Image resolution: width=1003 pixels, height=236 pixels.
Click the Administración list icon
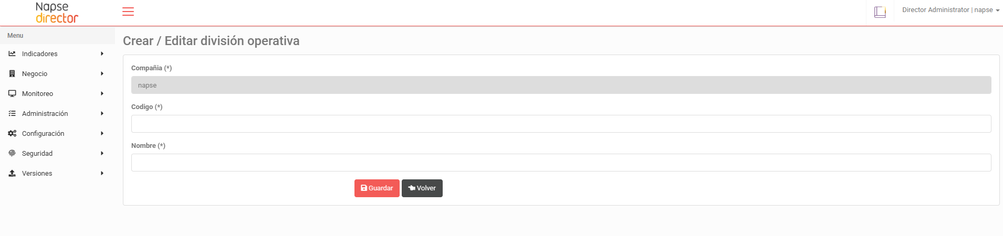pos(12,113)
